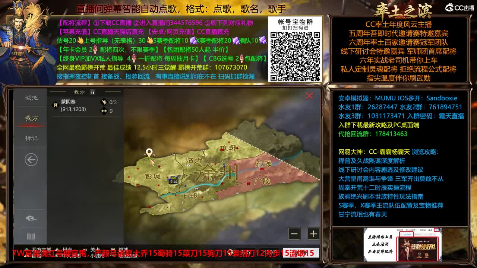Click the 网易大神：CC-霸霸杨霸天 line

tap(389, 152)
